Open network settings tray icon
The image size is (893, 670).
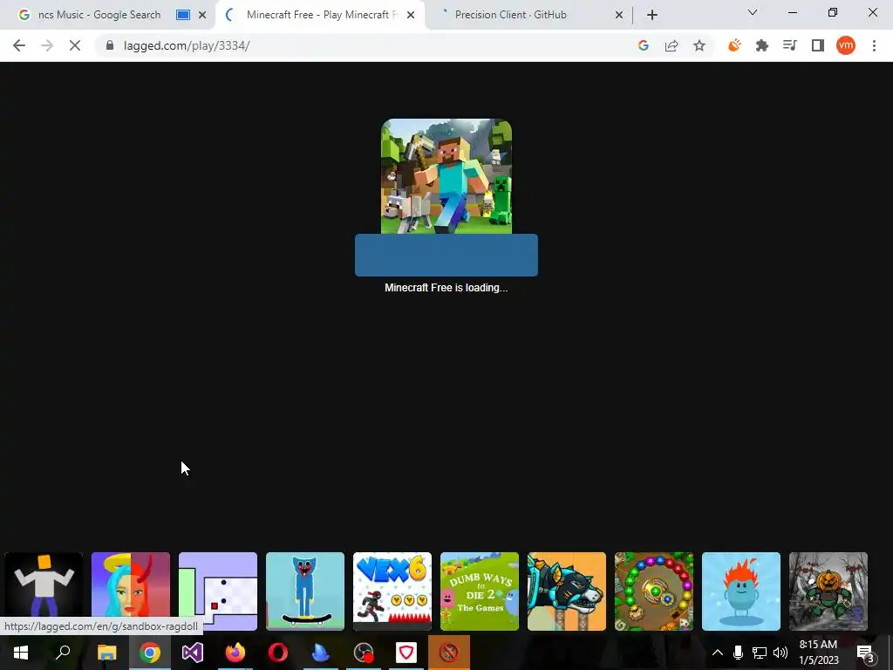[x=760, y=653]
